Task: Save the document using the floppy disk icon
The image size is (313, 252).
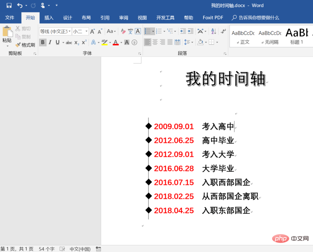Action: [x=9, y=5]
